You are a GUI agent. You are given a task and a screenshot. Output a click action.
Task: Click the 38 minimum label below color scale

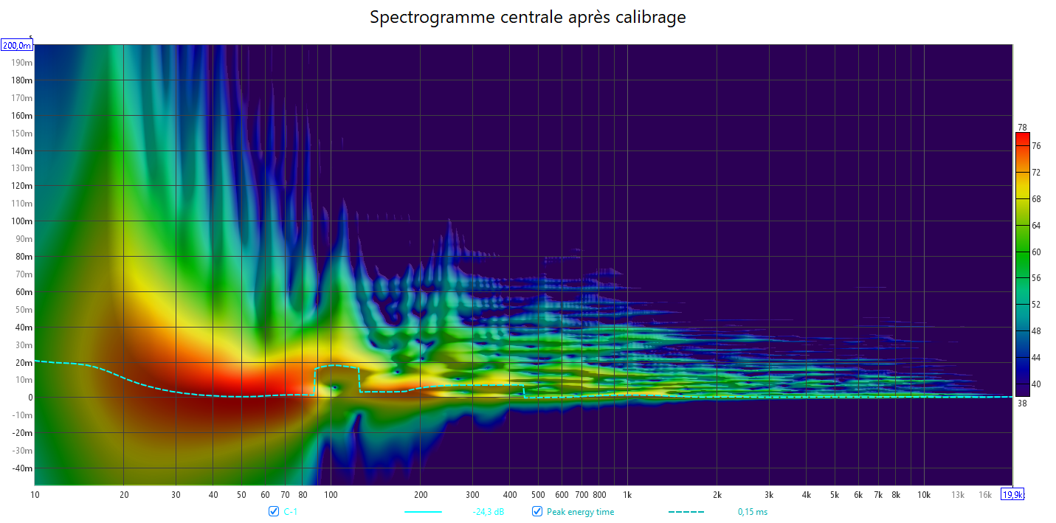(x=1021, y=403)
